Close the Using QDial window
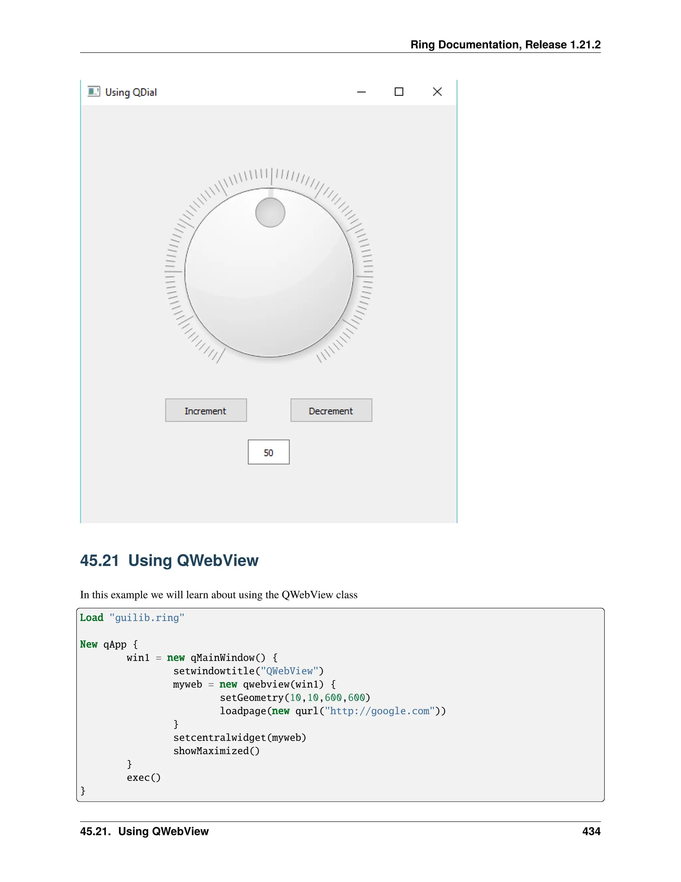This screenshot has width=681, height=882. [437, 92]
